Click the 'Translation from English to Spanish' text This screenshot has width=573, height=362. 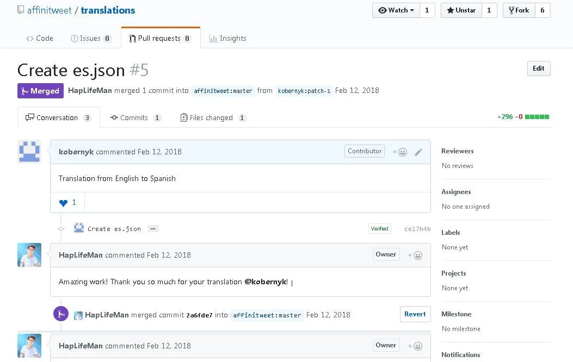click(117, 178)
